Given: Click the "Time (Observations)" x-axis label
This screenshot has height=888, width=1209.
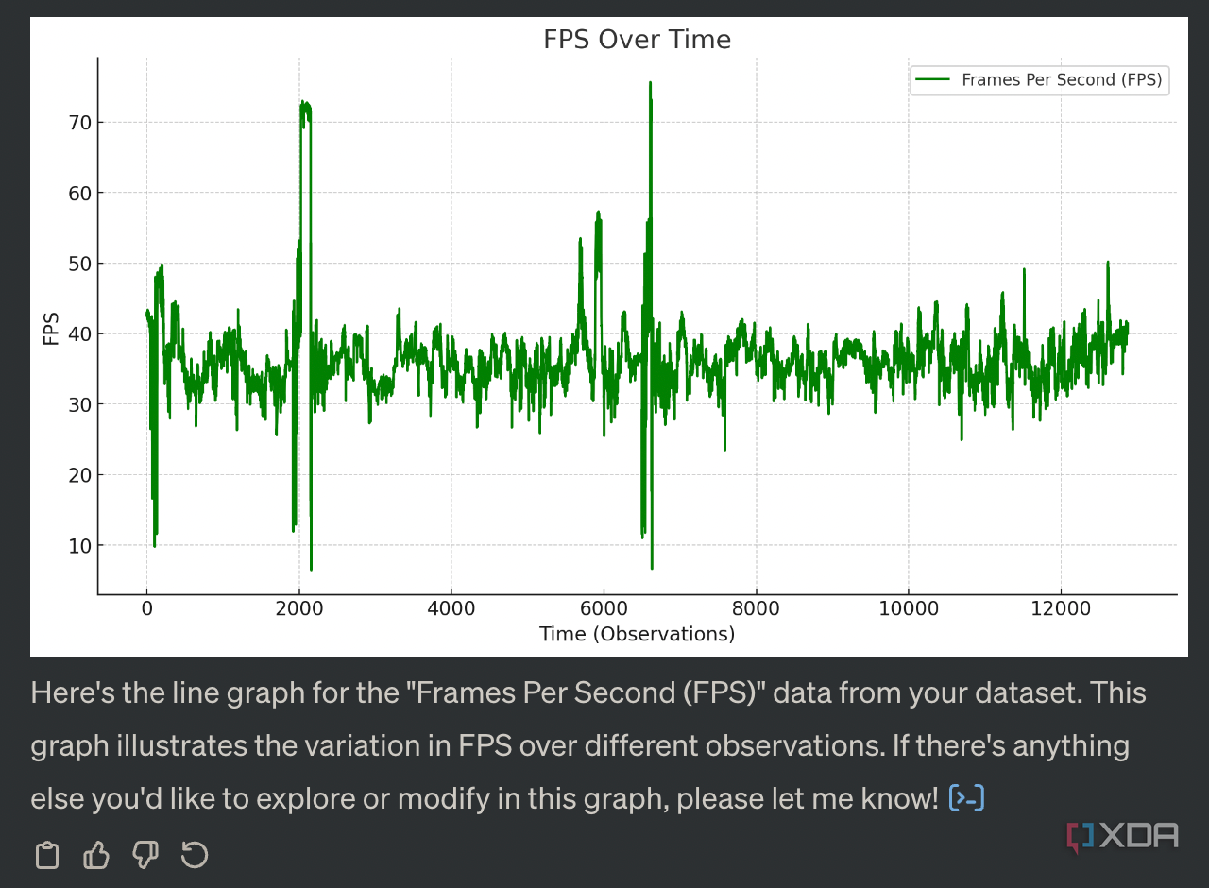Looking at the screenshot, I should click(637, 634).
